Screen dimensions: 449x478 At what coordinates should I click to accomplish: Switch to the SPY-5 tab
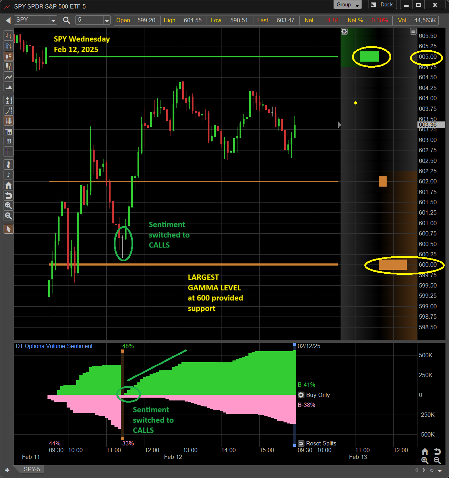[32, 470]
